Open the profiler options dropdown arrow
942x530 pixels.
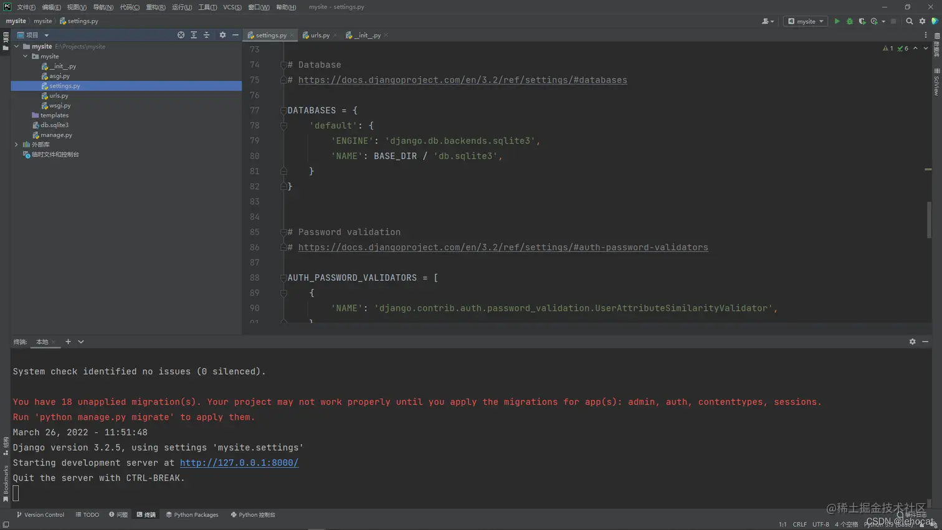point(883,21)
